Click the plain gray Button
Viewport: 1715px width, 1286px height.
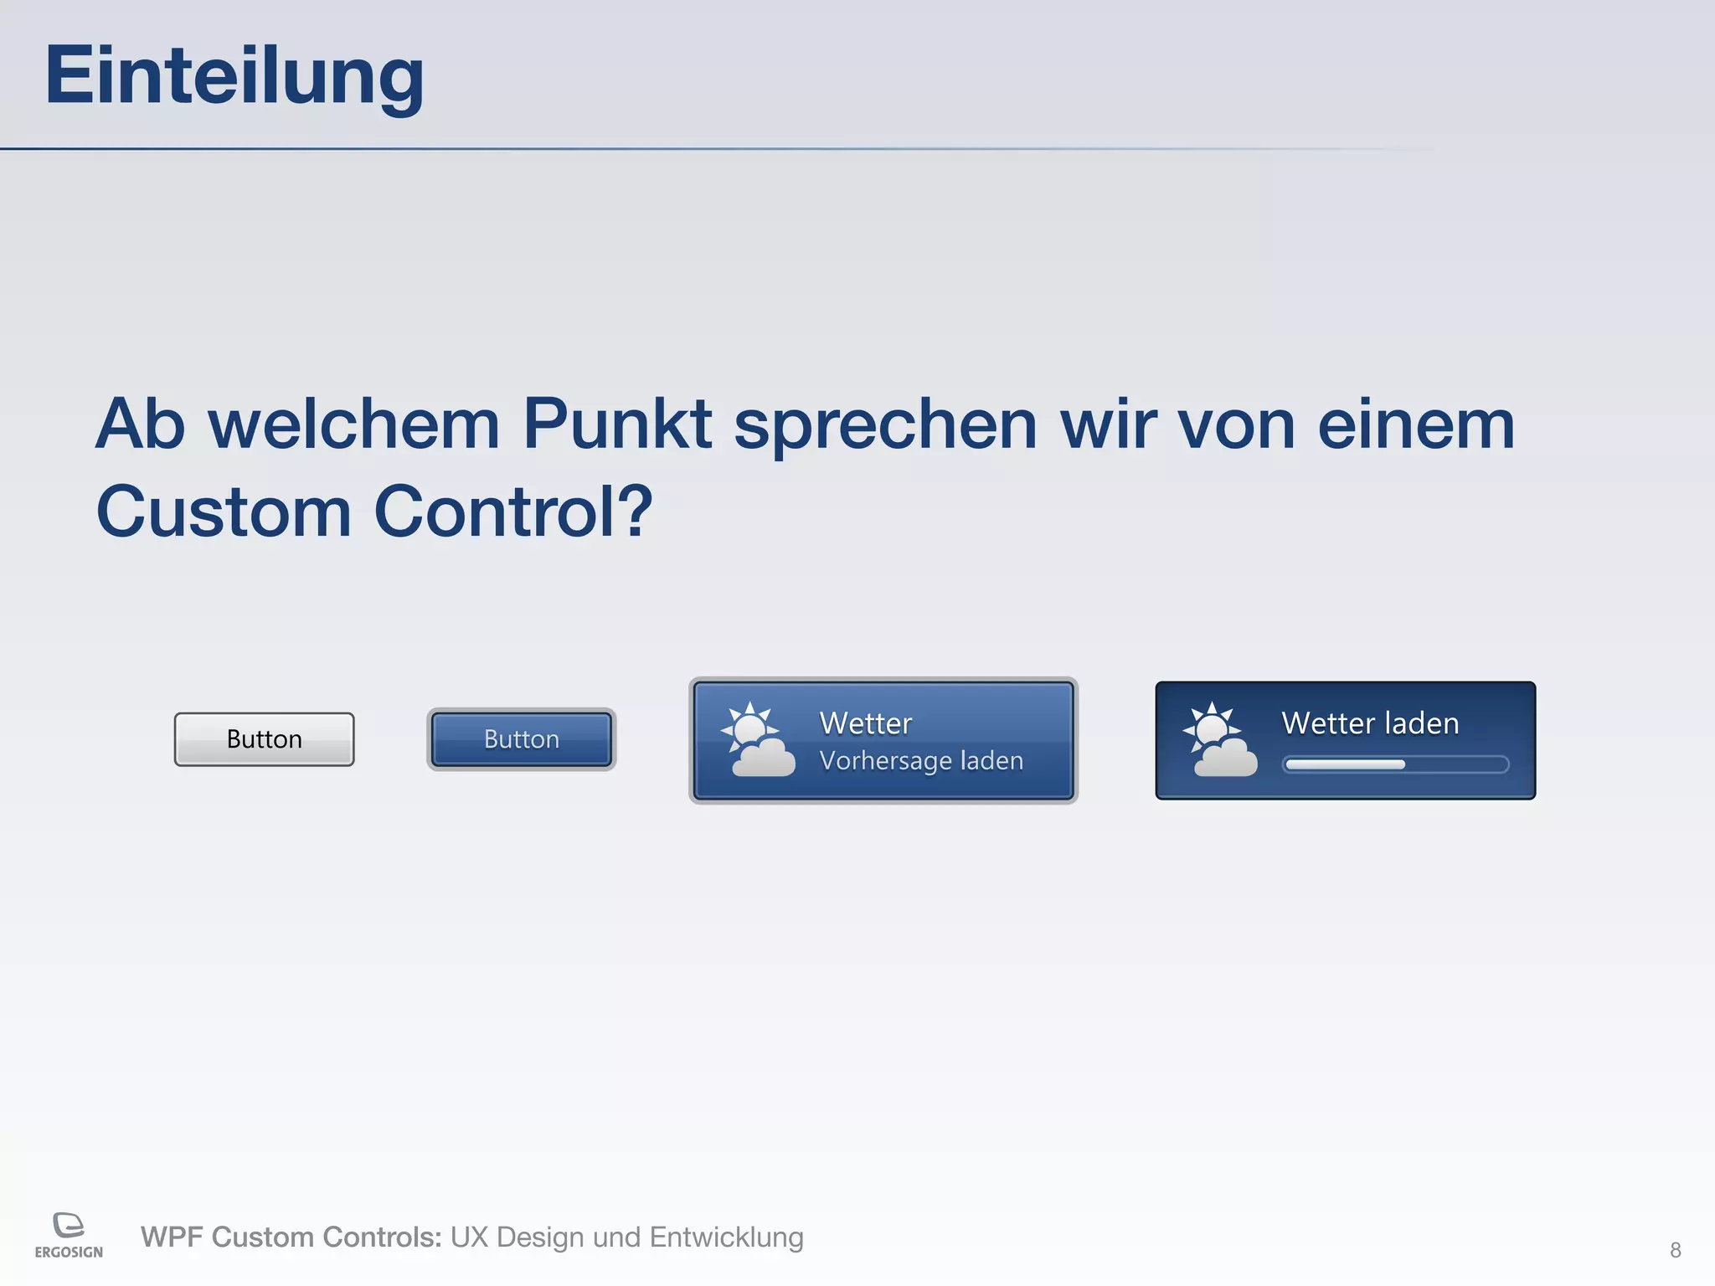click(264, 739)
